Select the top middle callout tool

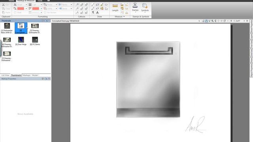click(x=82, y=5)
